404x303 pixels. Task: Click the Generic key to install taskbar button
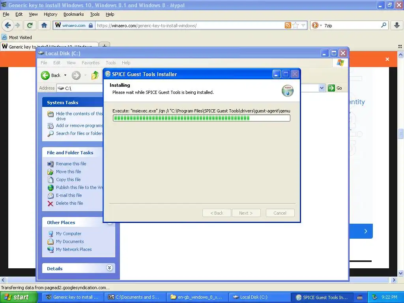point(73,297)
